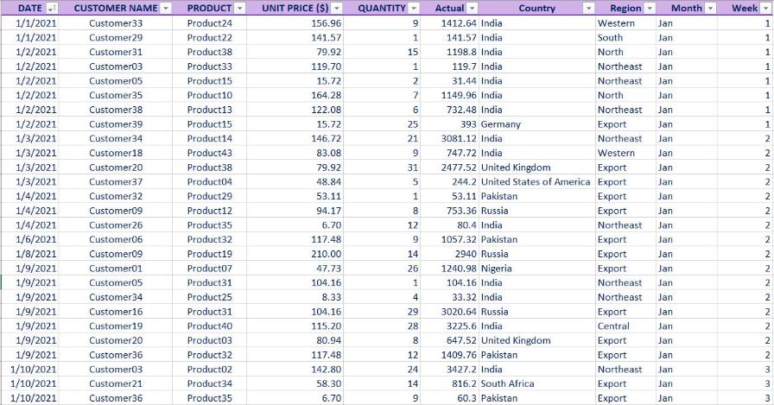Open the Region column filter dropdown
This screenshot has height=405, width=774.
[650, 9]
